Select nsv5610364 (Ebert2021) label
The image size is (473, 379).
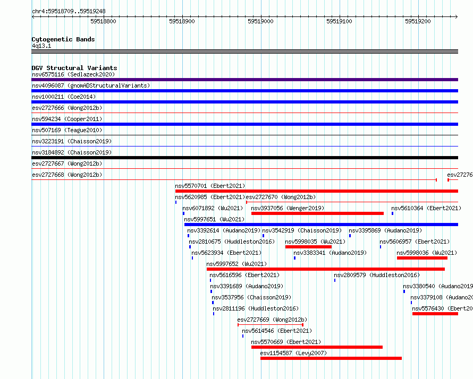(x=426, y=208)
